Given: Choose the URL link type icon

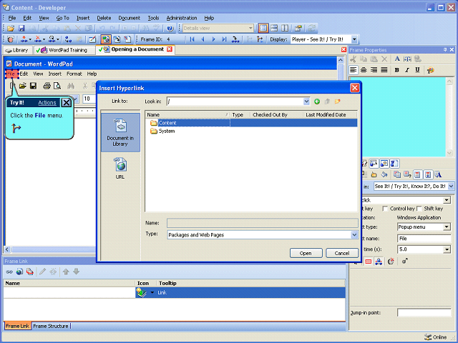Looking at the screenshot, I should 120,168.
